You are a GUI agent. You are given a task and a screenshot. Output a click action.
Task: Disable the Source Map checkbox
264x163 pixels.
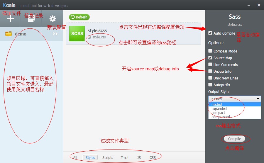[210, 57]
